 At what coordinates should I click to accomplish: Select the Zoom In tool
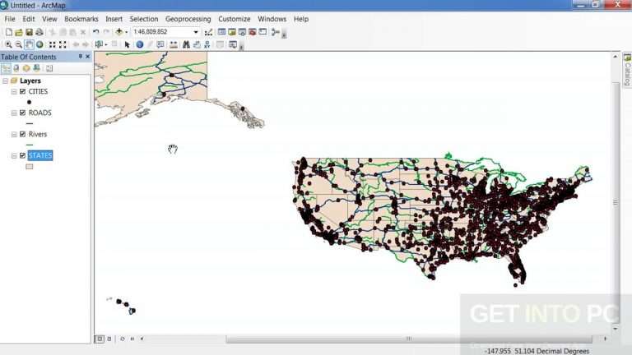tap(8, 44)
